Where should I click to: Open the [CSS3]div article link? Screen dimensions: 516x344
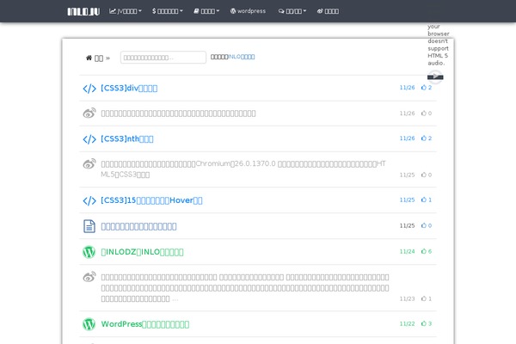click(x=129, y=89)
